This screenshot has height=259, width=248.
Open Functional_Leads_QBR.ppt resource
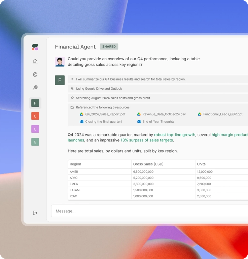220,114
